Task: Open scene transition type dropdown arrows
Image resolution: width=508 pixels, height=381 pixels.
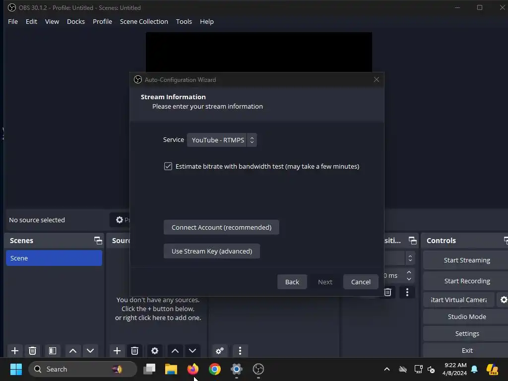Action: 410,258
